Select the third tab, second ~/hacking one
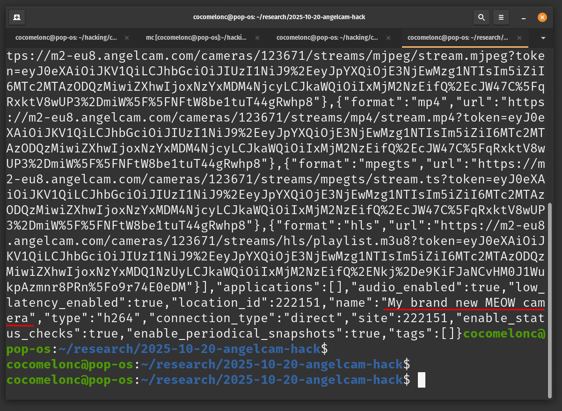Screen dimensions: 562x411 (327, 37)
